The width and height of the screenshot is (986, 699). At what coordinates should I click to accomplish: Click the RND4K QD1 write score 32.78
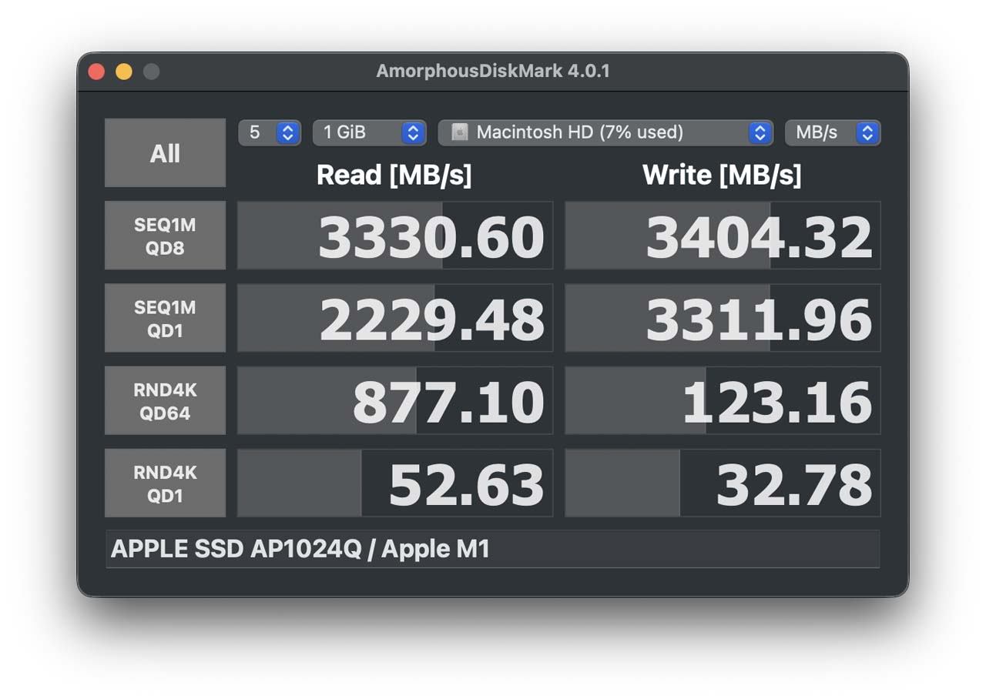tap(722, 483)
